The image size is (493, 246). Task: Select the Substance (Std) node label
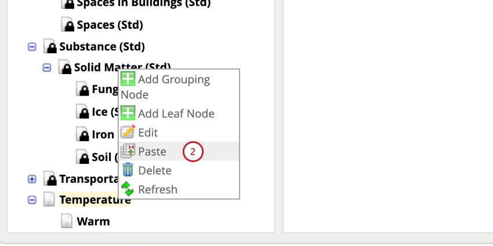(x=101, y=46)
